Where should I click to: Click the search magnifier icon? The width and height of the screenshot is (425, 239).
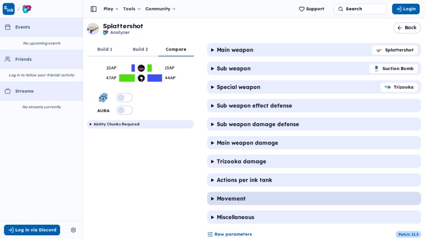pos(341,9)
